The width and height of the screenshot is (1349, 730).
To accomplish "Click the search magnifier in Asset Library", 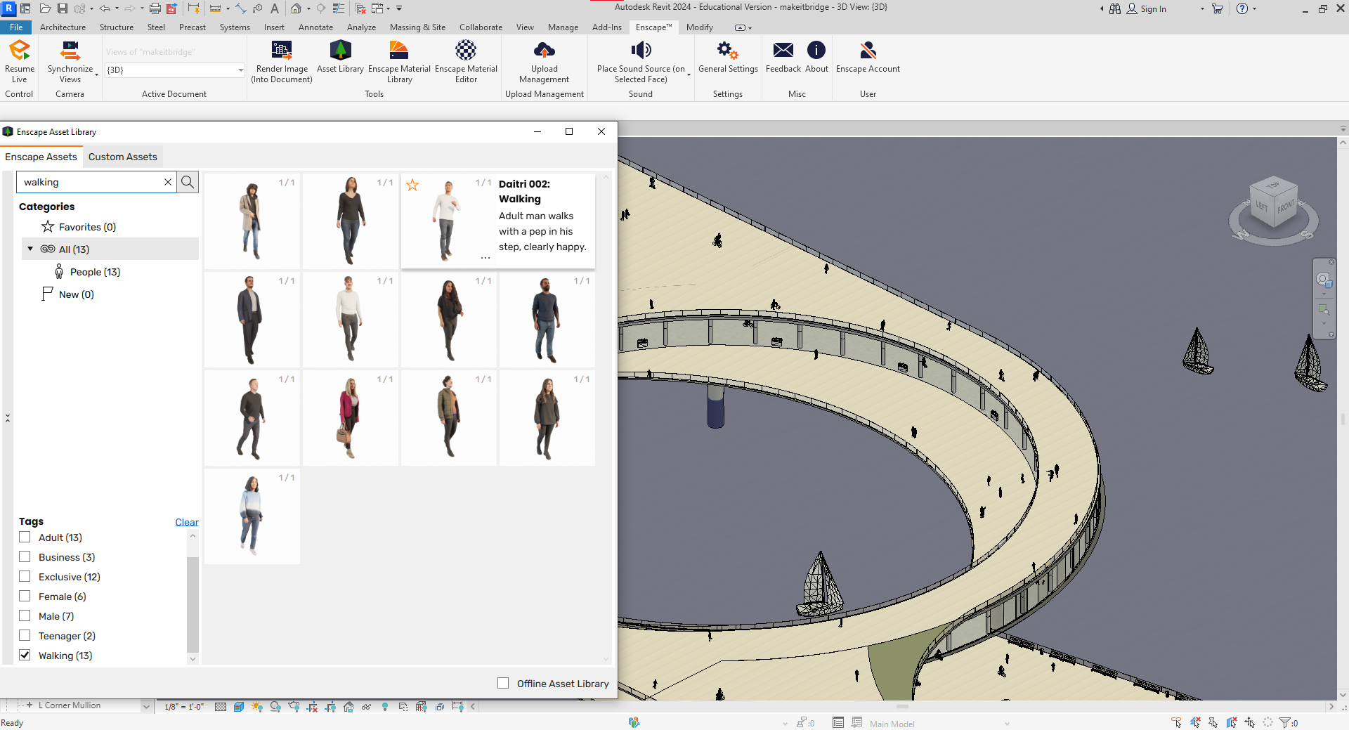I will [188, 182].
